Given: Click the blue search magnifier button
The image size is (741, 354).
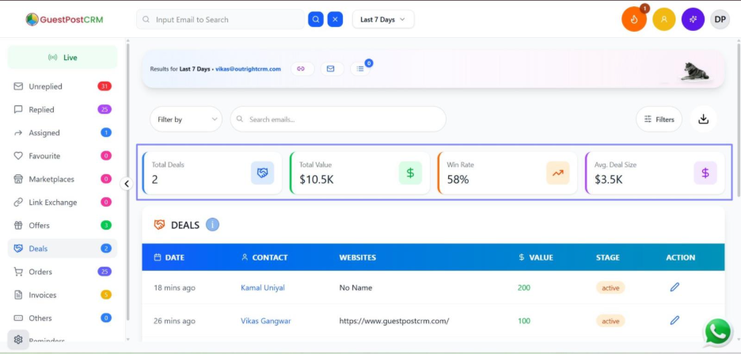Looking at the screenshot, I should click(316, 19).
